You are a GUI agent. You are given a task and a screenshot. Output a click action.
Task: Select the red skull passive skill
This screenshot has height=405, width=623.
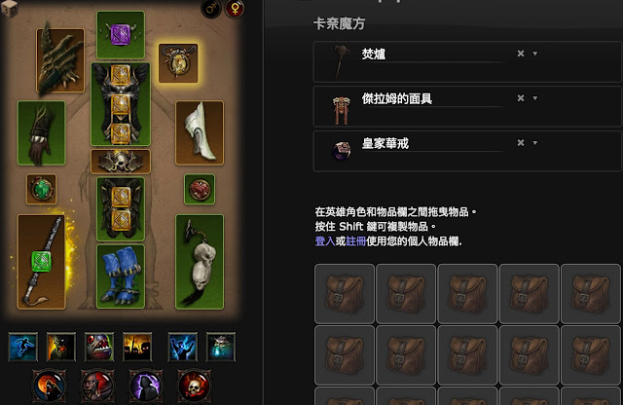pyautogui.click(x=194, y=386)
